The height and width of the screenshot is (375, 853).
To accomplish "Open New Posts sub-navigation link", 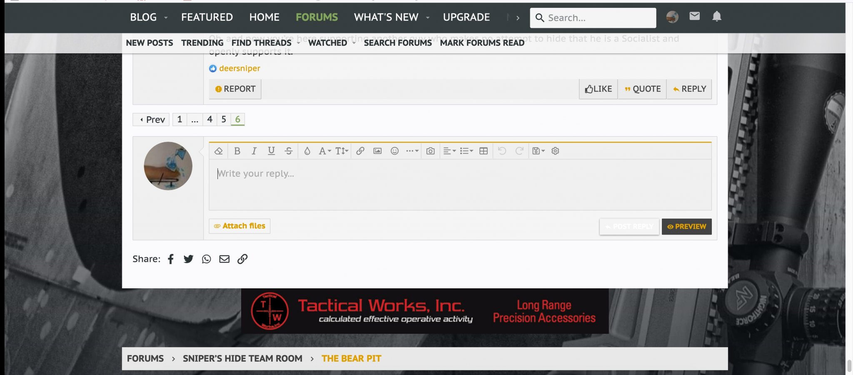I will [x=150, y=43].
